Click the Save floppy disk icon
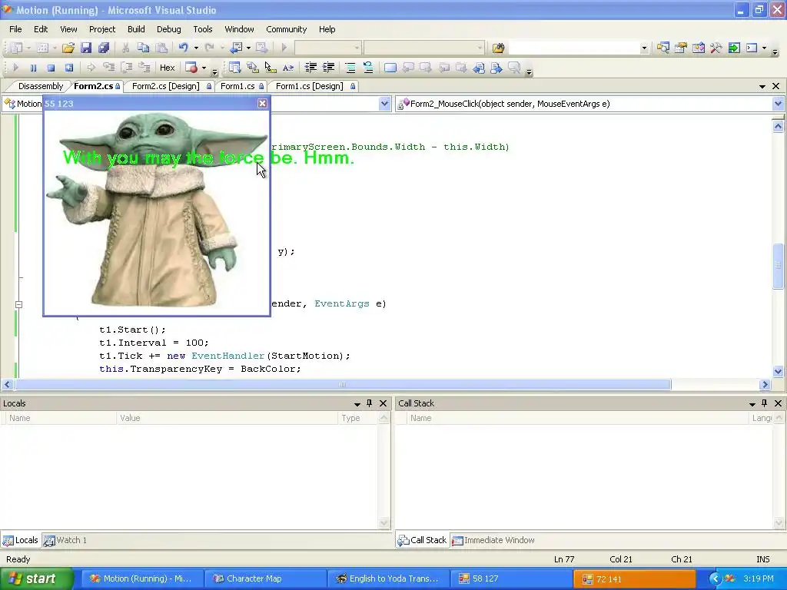The height and width of the screenshot is (590, 787). (x=86, y=48)
